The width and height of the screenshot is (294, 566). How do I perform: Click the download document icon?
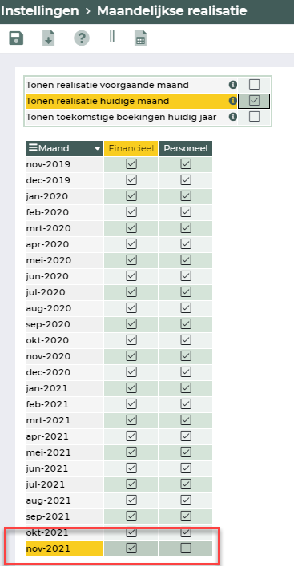49,38
